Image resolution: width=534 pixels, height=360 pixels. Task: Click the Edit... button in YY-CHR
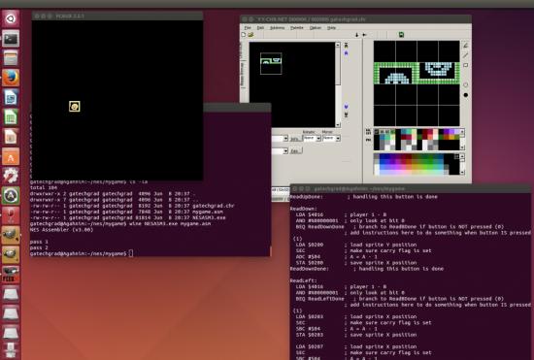(x=296, y=150)
